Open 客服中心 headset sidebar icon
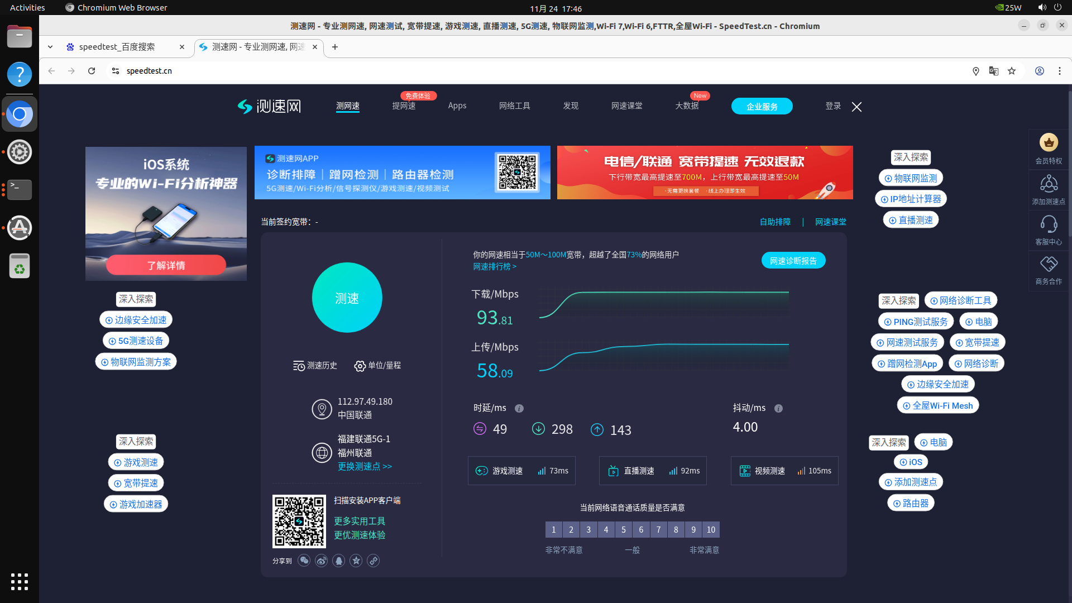This screenshot has width=1072, height=603. (x=1049, y=225)
